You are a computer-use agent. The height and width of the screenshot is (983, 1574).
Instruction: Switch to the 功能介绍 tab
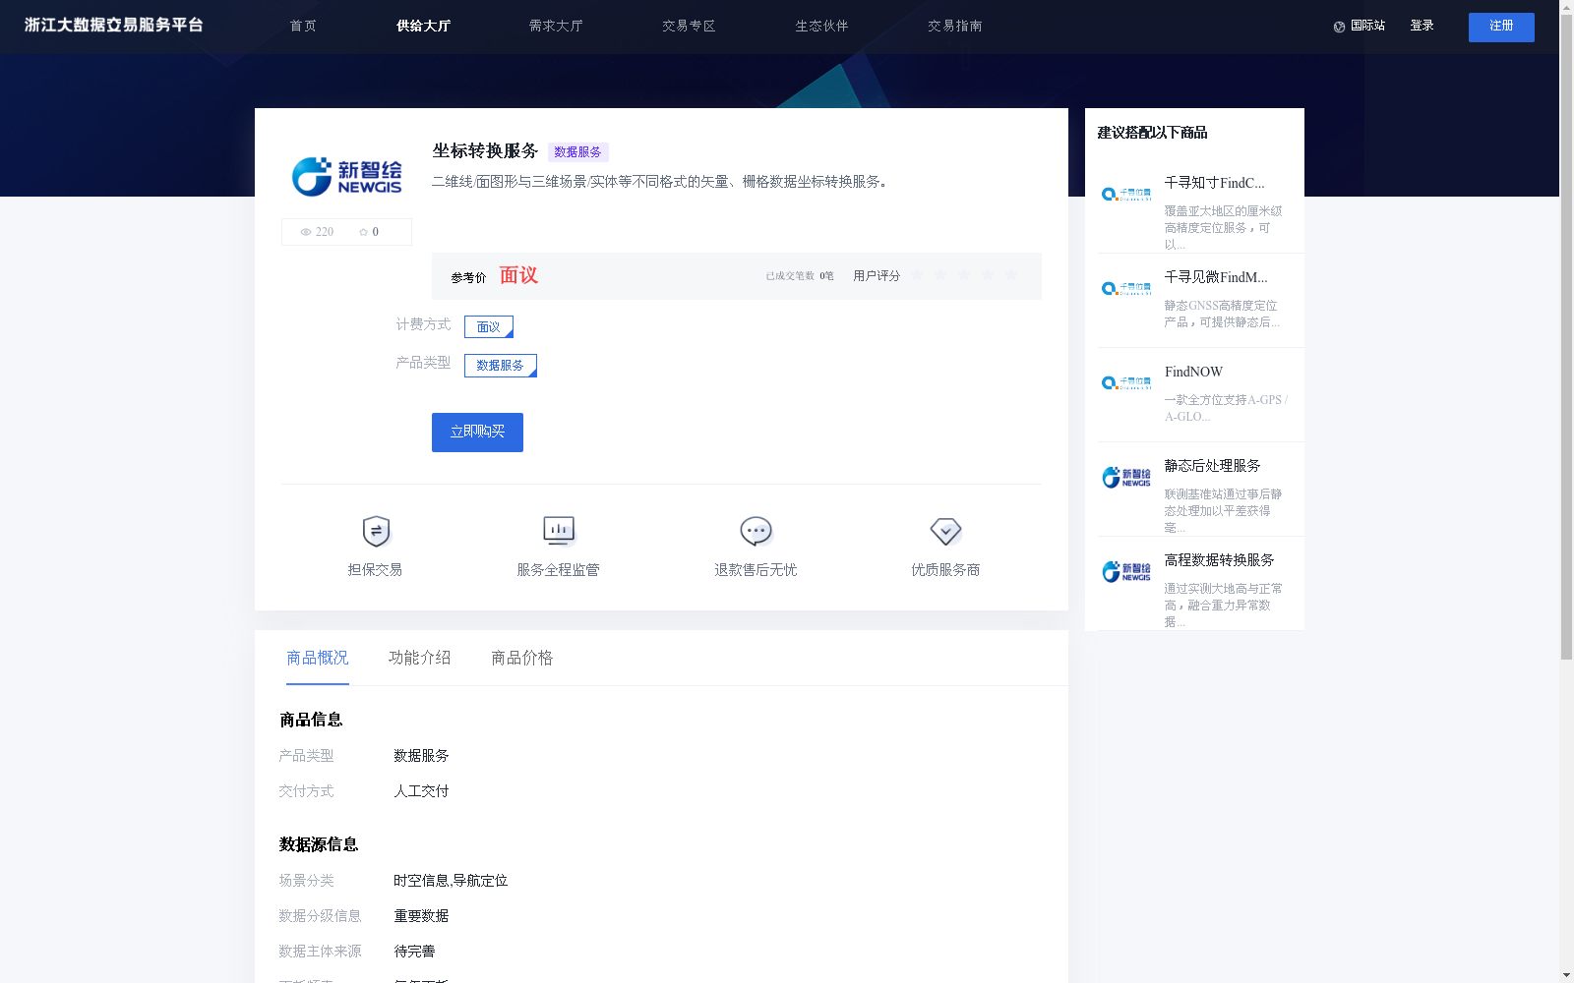(420, 658)
